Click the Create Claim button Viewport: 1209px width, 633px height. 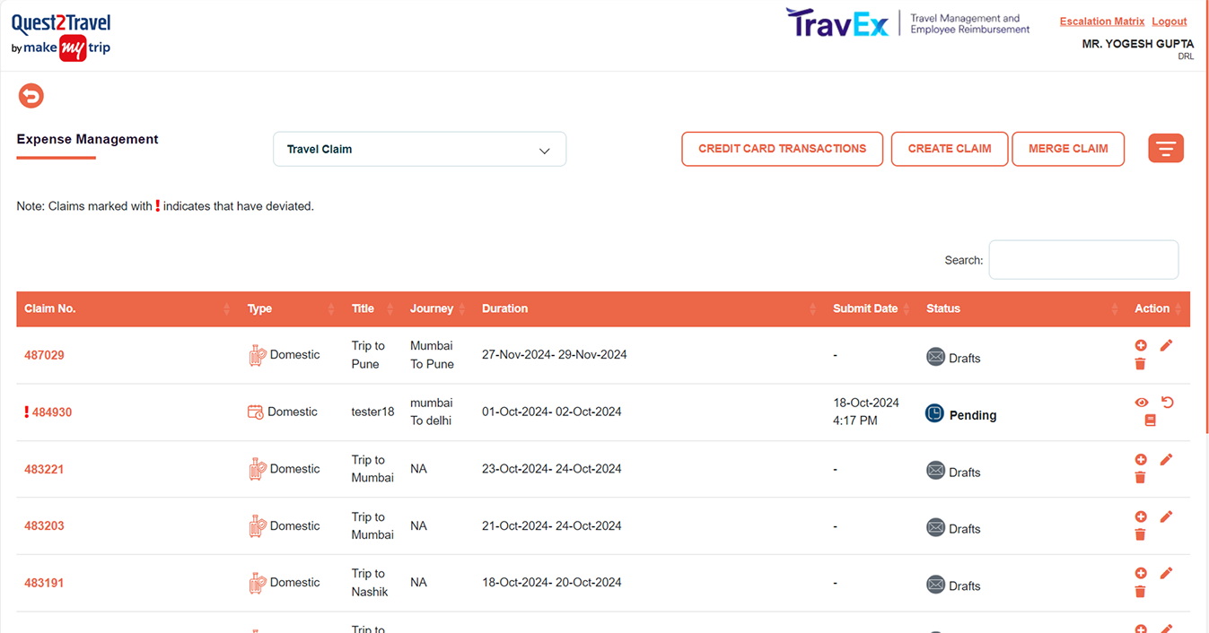pyautogui.click(x=950, y=149)
